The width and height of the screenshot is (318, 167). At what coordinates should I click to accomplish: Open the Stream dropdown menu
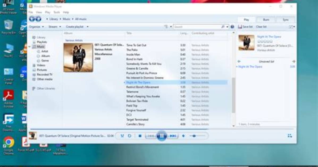point(55,27)
